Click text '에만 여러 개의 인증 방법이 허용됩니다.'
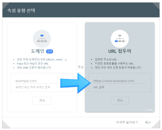This screenshot has height=130, width=162. (118, 68)
